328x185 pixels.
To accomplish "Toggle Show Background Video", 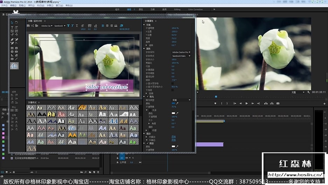I will click(x=121, y=26).
